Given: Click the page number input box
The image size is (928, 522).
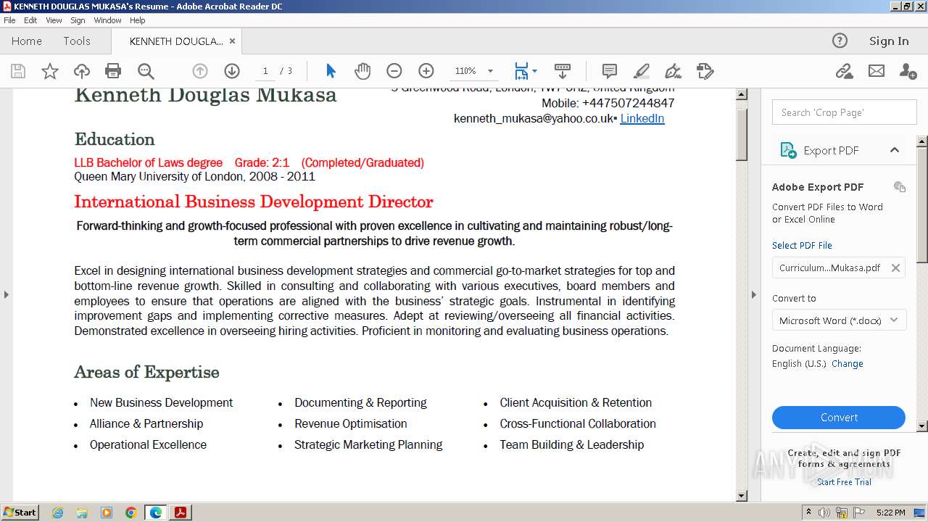Looking at the screenshot, I should coord(265,71).
